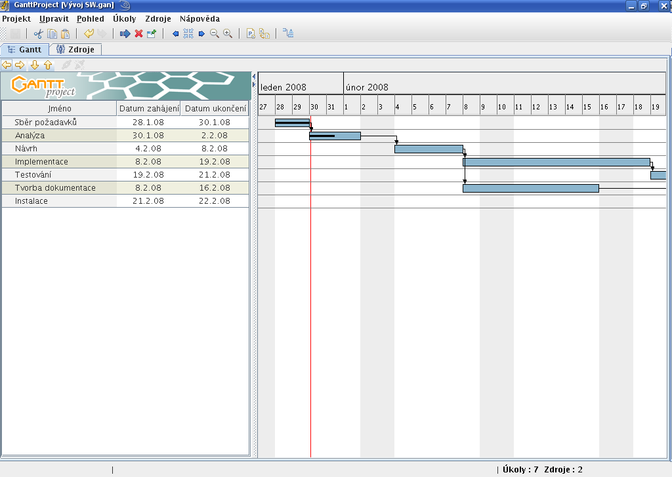Click the Datum zahájení column header
Image resolution: width=672 pixels, height=477 pixels.
pyautogui.click(x=149, y=109)
